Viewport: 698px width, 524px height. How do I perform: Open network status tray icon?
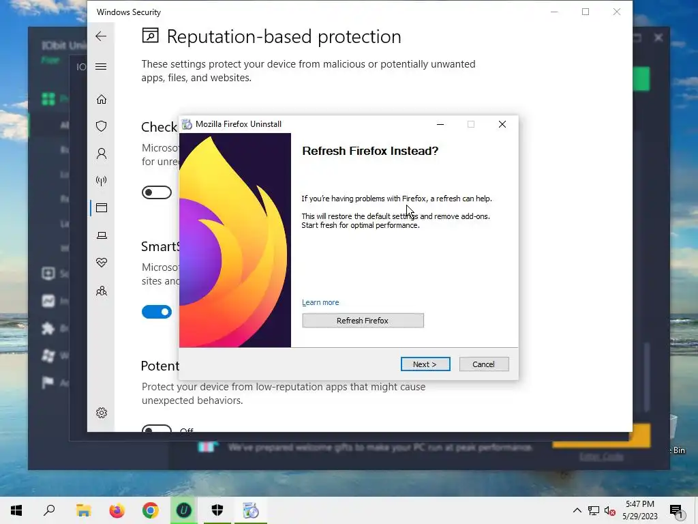594,510
